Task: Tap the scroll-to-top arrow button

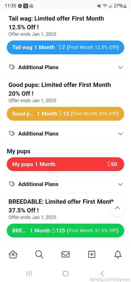Action: click(x=117, y=208)
